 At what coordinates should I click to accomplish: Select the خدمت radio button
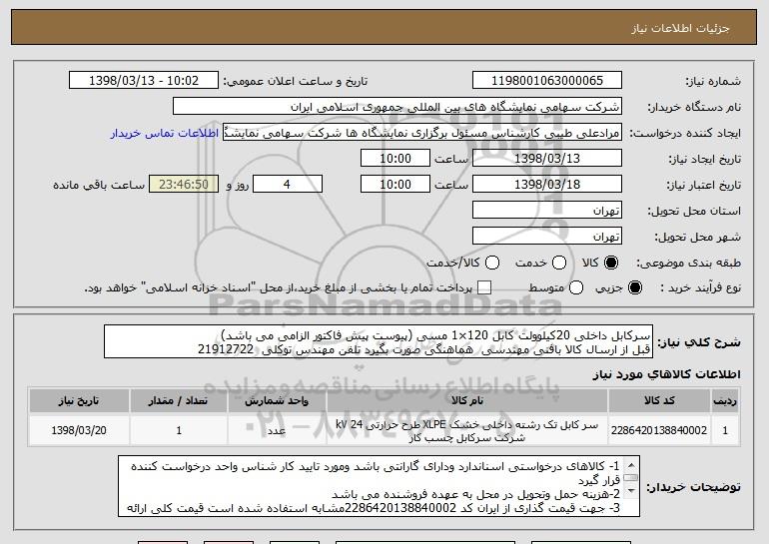[x=559, y=263]
